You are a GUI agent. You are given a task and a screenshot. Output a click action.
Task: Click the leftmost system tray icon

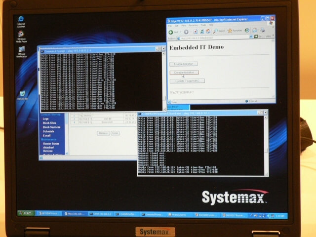click(251, 216)
